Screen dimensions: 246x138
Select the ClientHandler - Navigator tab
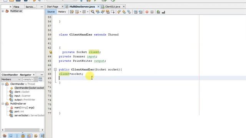(17, 75)
